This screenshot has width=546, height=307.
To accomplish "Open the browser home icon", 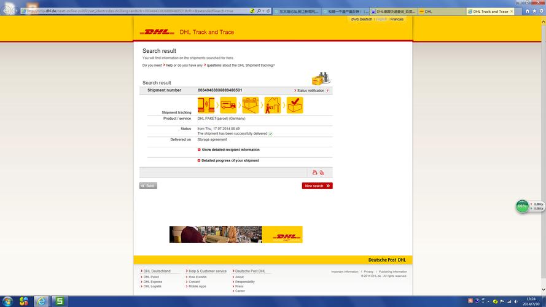I will pyautogui.click(x=527, y=11).
